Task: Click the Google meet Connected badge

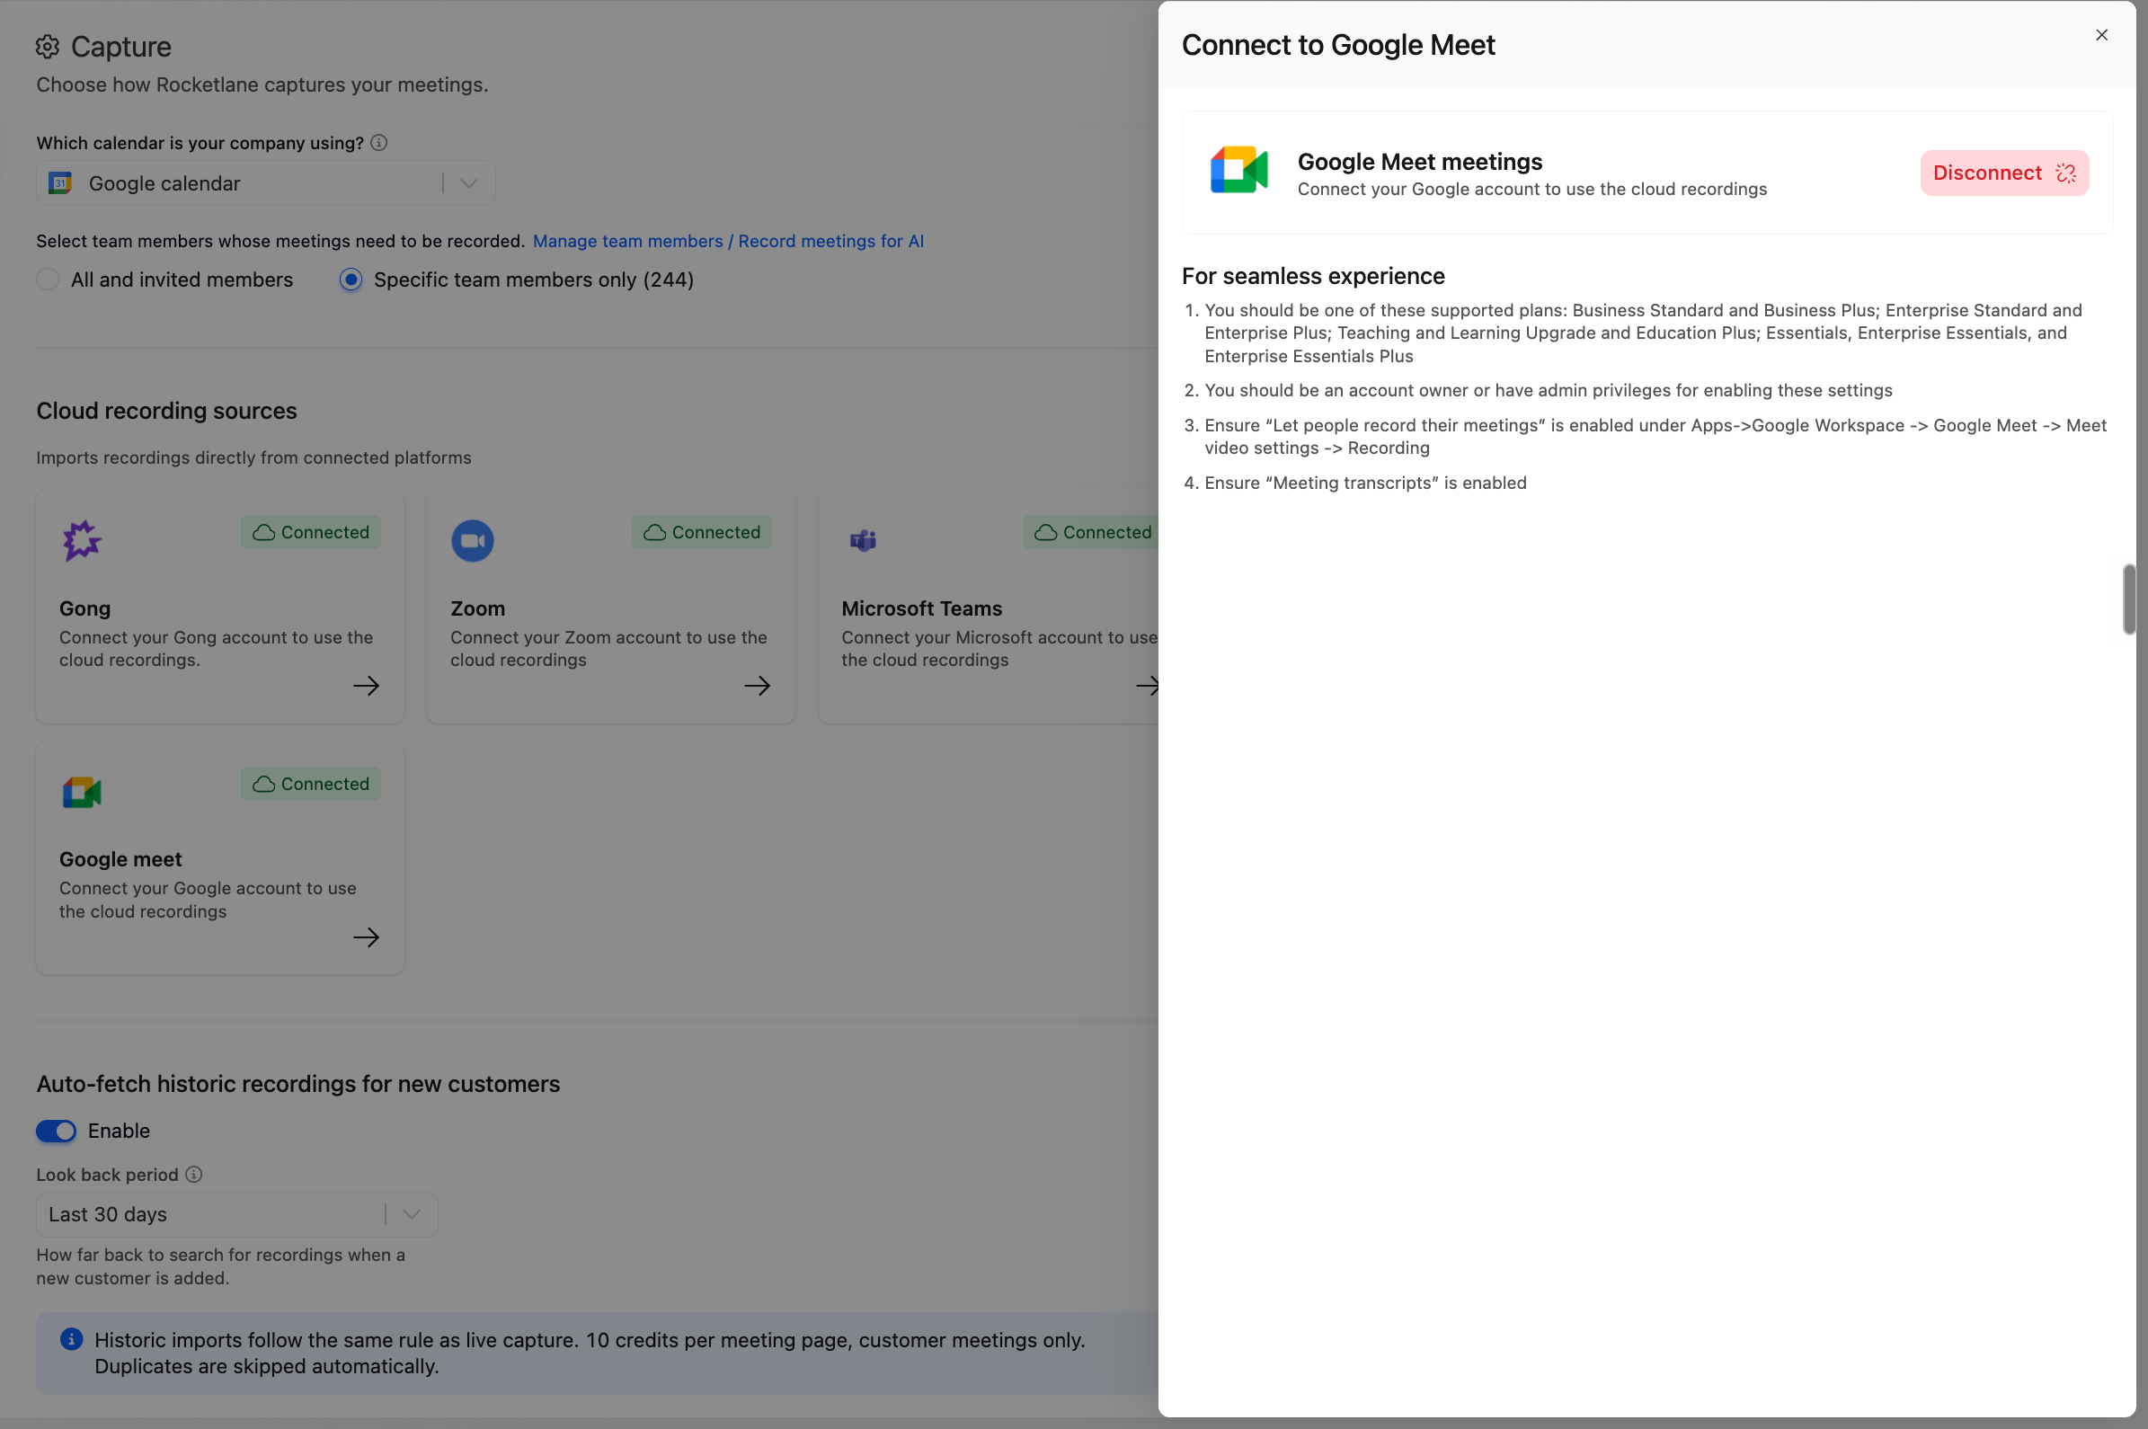Action: pyautogui.click(x=311, y=784)
